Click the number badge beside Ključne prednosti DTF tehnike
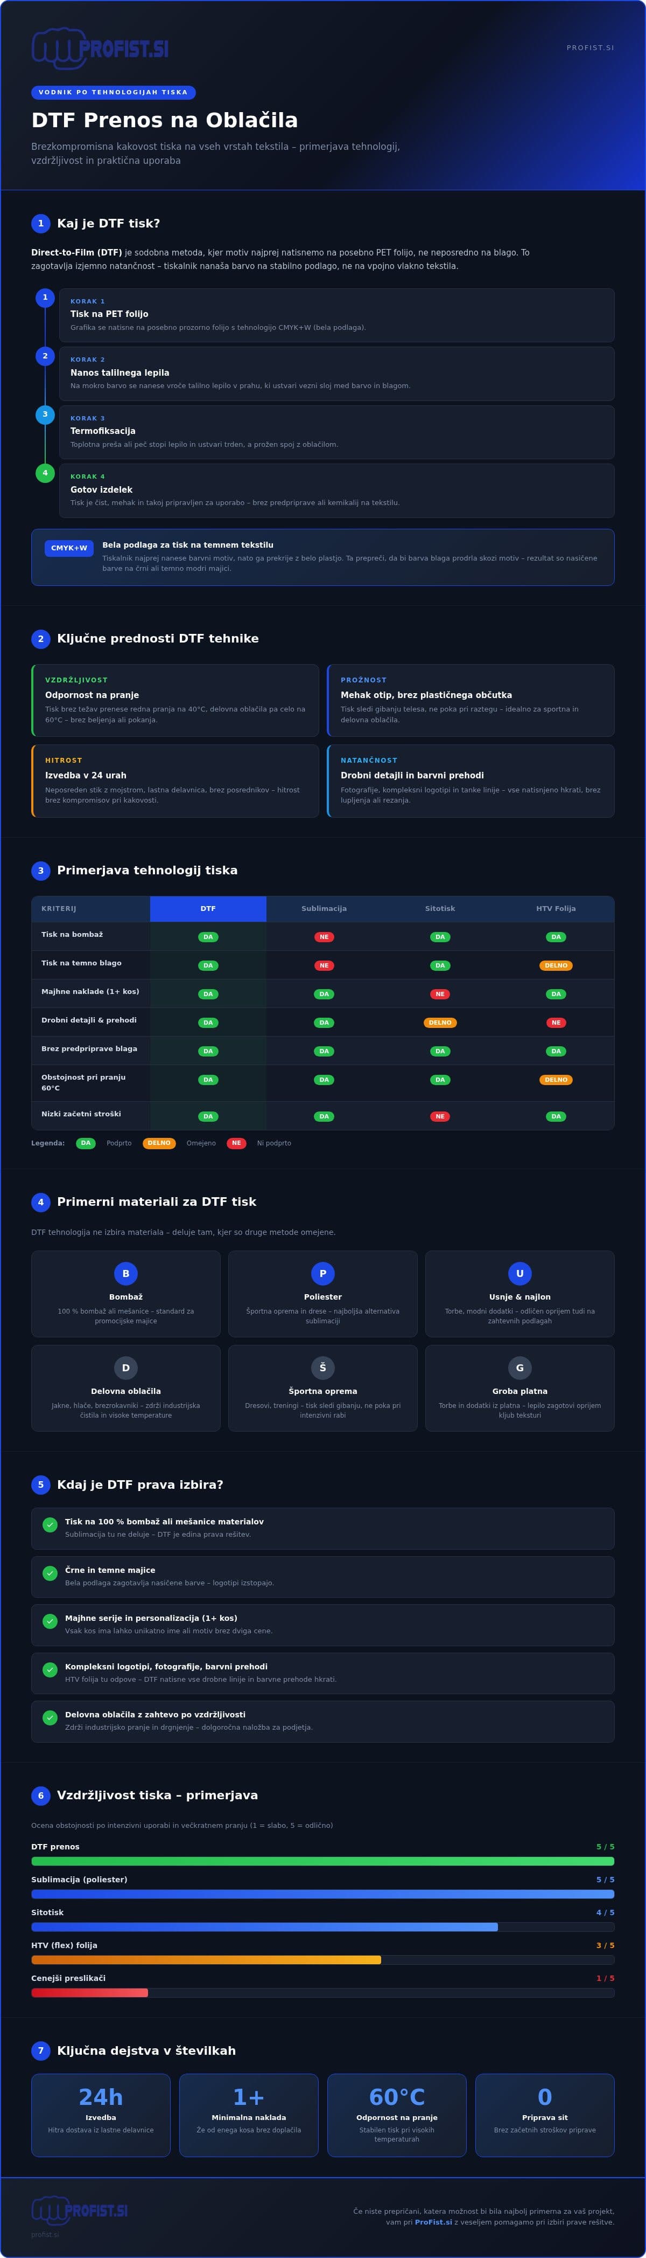 [41, 639]
